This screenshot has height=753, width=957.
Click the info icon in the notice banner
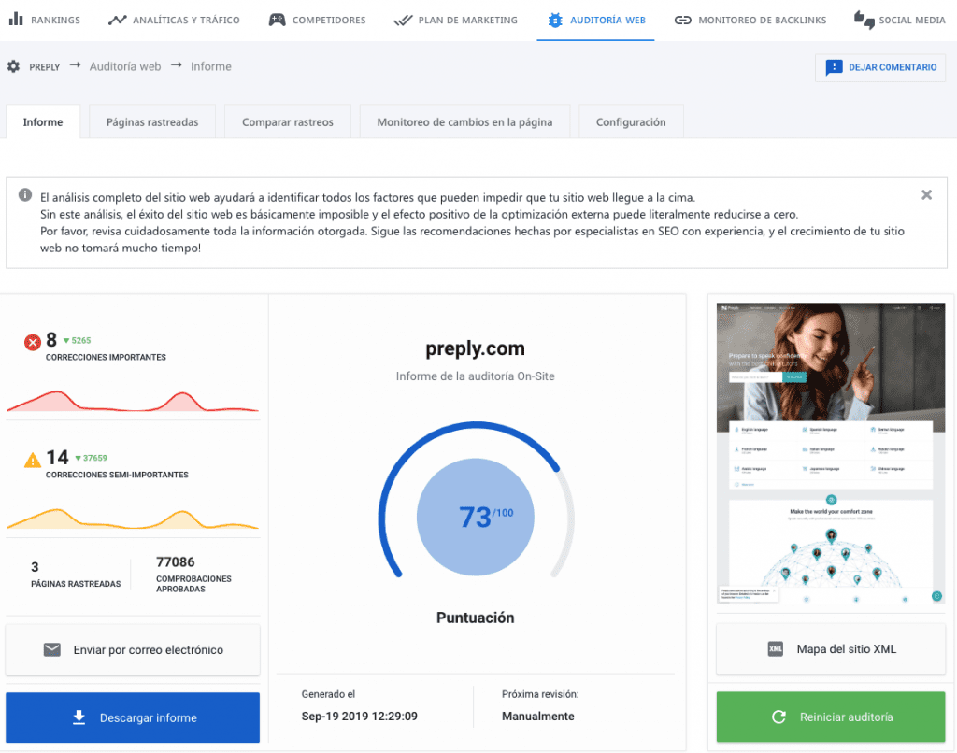click(25, 194)
